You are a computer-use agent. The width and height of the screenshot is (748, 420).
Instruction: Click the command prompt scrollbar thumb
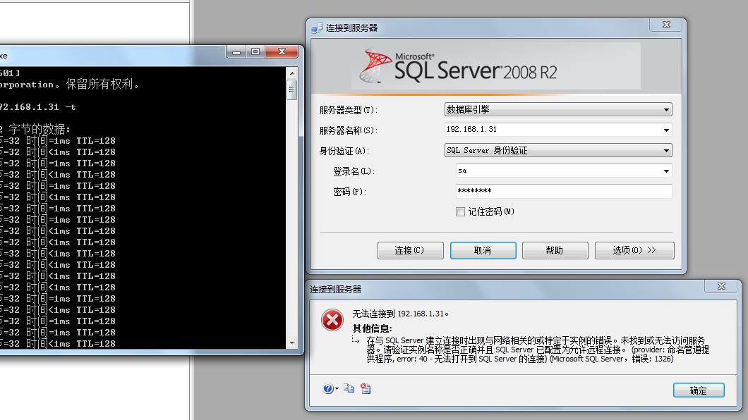(292, 90)
